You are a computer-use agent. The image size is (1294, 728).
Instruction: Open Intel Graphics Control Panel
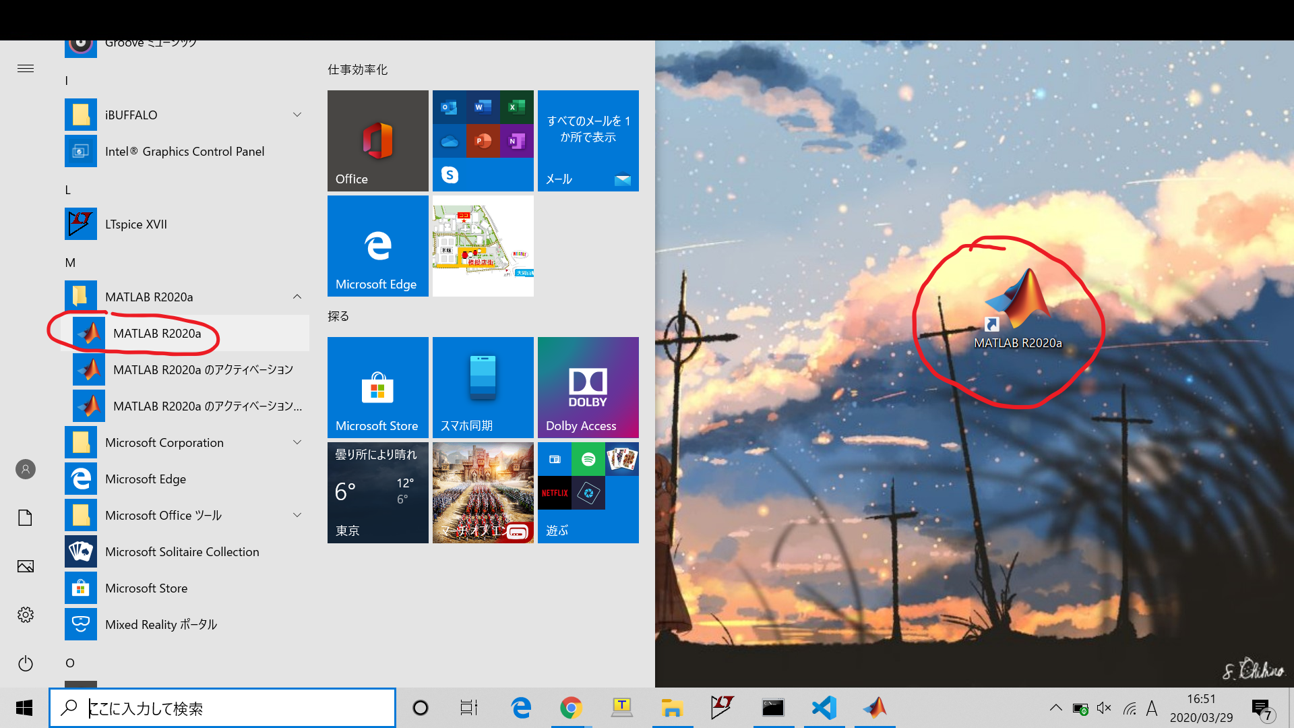coord(185,152)
